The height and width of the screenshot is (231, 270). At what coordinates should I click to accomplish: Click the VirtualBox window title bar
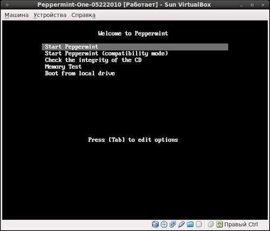point(124,5)
